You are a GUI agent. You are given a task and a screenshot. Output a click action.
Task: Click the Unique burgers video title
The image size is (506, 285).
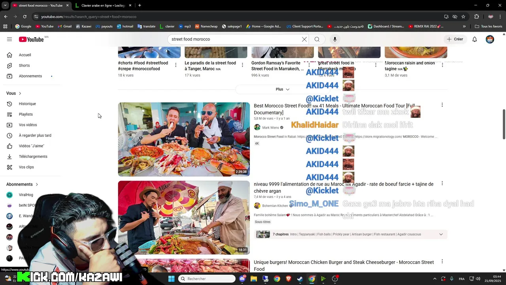[344, 266]
